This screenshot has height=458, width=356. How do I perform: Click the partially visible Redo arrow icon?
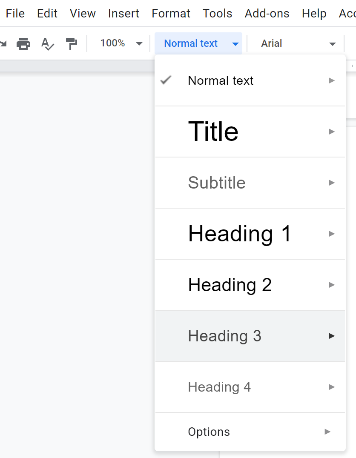coord(3,44)
